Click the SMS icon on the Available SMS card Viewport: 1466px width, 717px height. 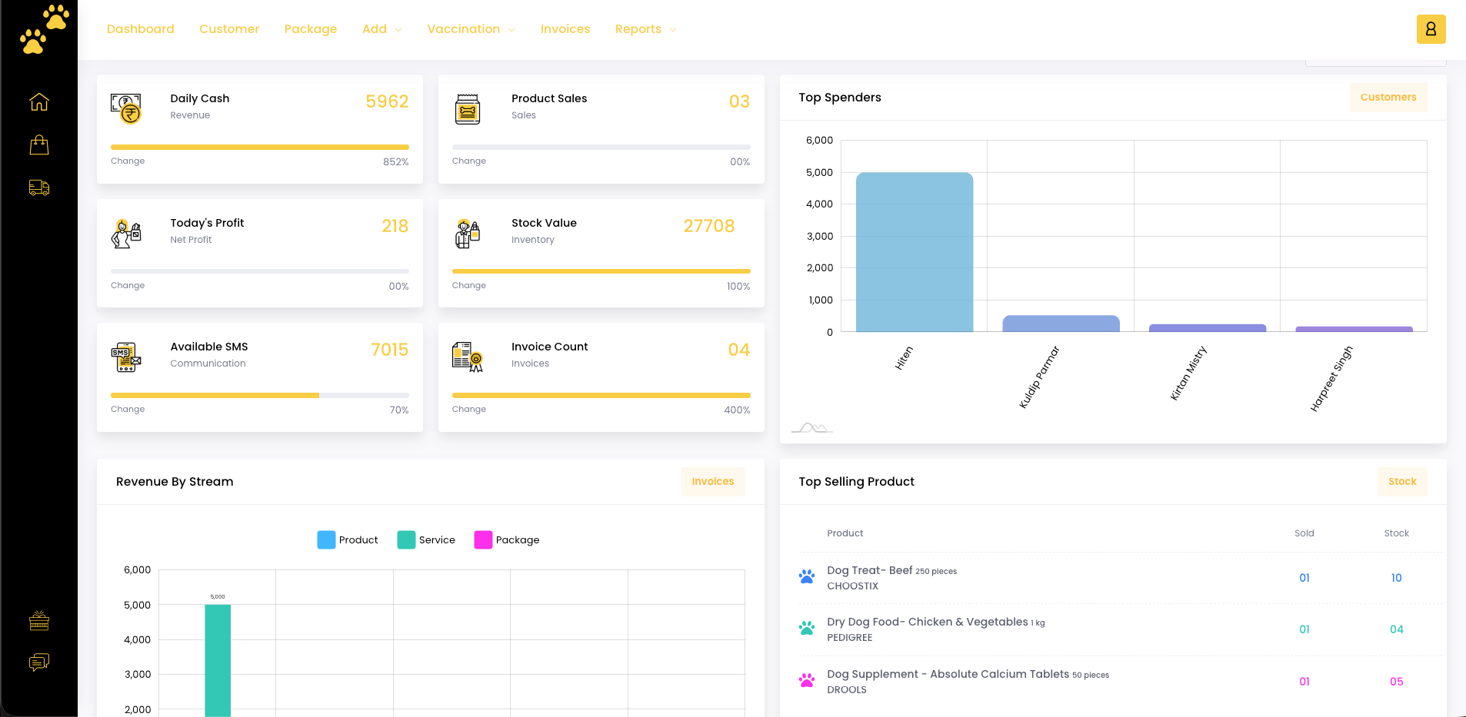point(126,357)
